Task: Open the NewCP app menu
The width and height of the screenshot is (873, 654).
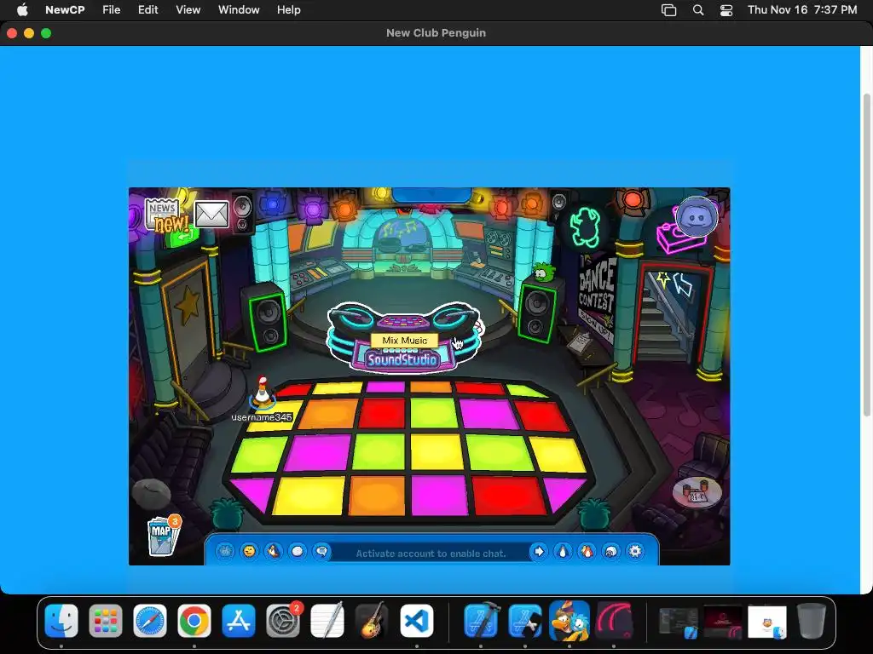Action: 65,10
